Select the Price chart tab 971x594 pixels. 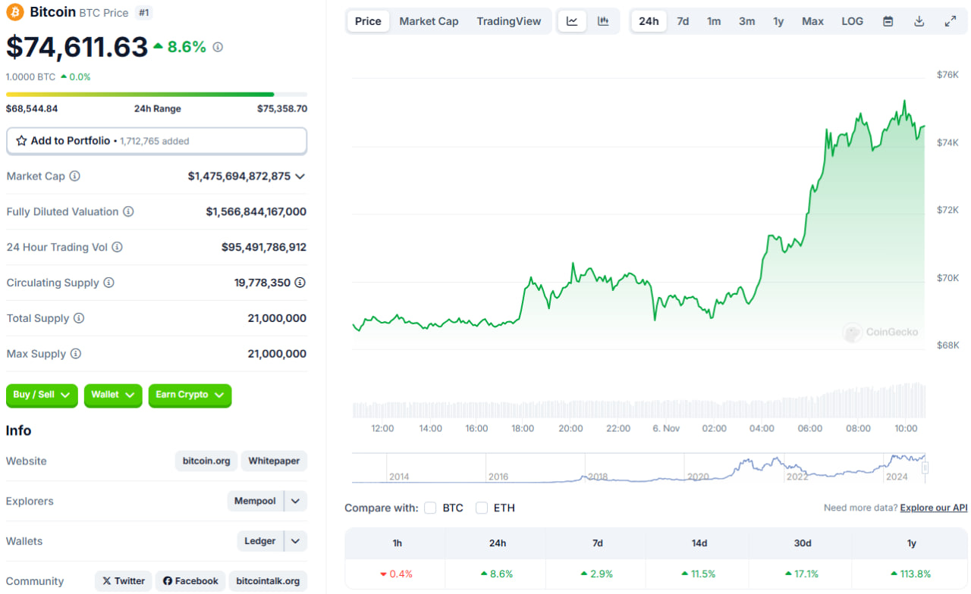click(368, 21)
